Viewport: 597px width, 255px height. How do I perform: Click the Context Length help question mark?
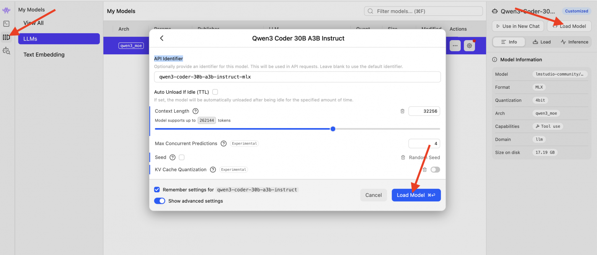click(196, 111)
